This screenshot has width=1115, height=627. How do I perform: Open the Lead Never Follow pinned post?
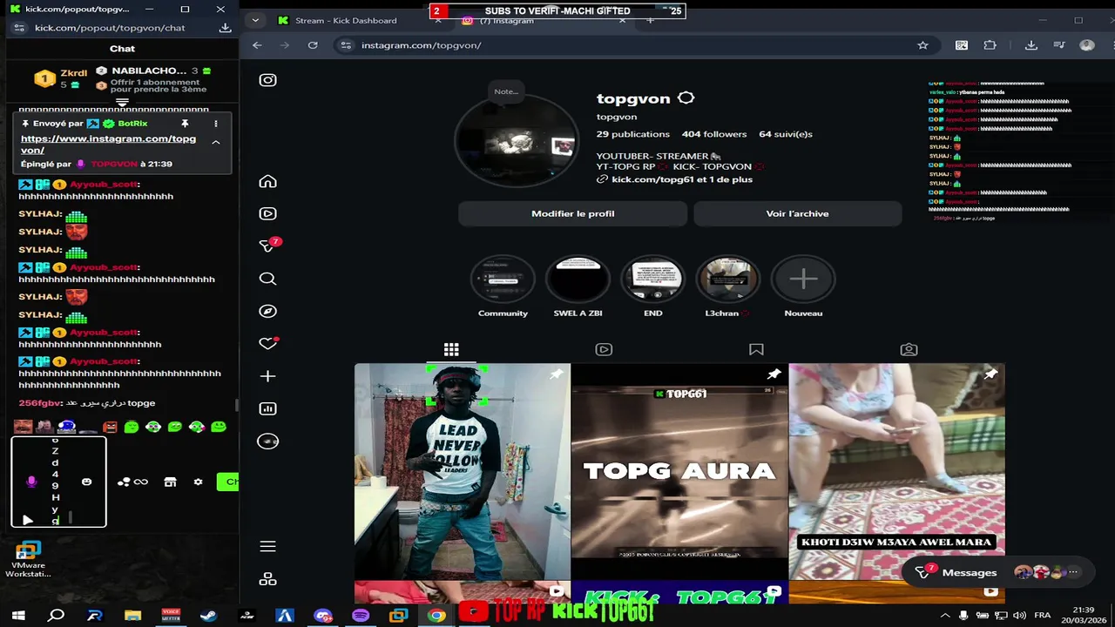[x=462, y=471]
